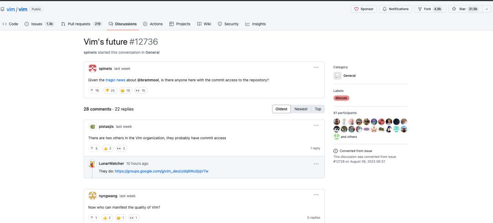Expand the Star lists dropdown arrow
This screenshot has height=223, width=493.
487,9
